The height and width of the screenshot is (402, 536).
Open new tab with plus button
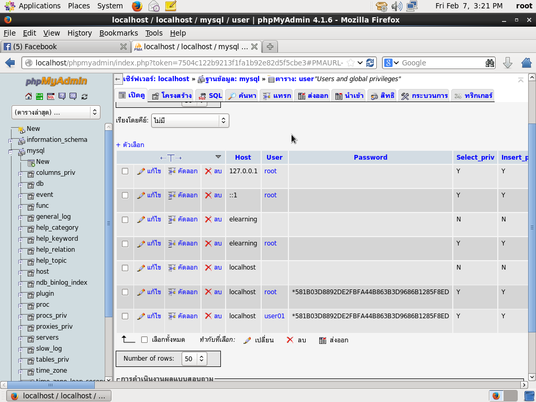(x=270, y=47)
